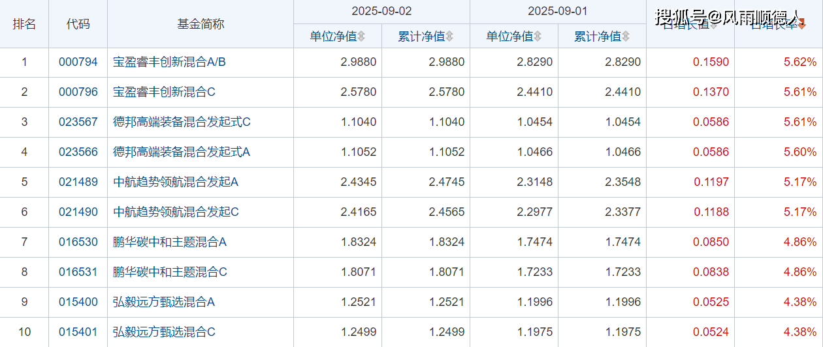The height and width of the screenshot is (347, 823).
Task: Click fund code 016531
Action: pyautogui.click(x=78, y=272)
